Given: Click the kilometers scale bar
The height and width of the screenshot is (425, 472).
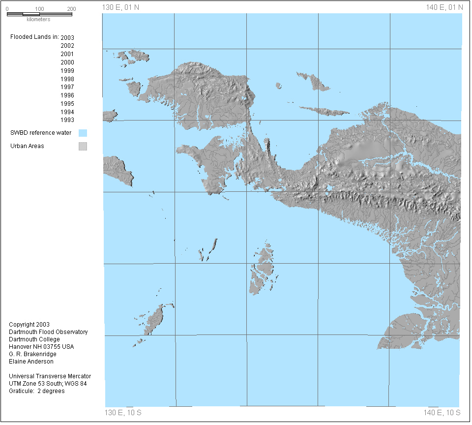Looking at the screenshot, I should click(39, 14).
